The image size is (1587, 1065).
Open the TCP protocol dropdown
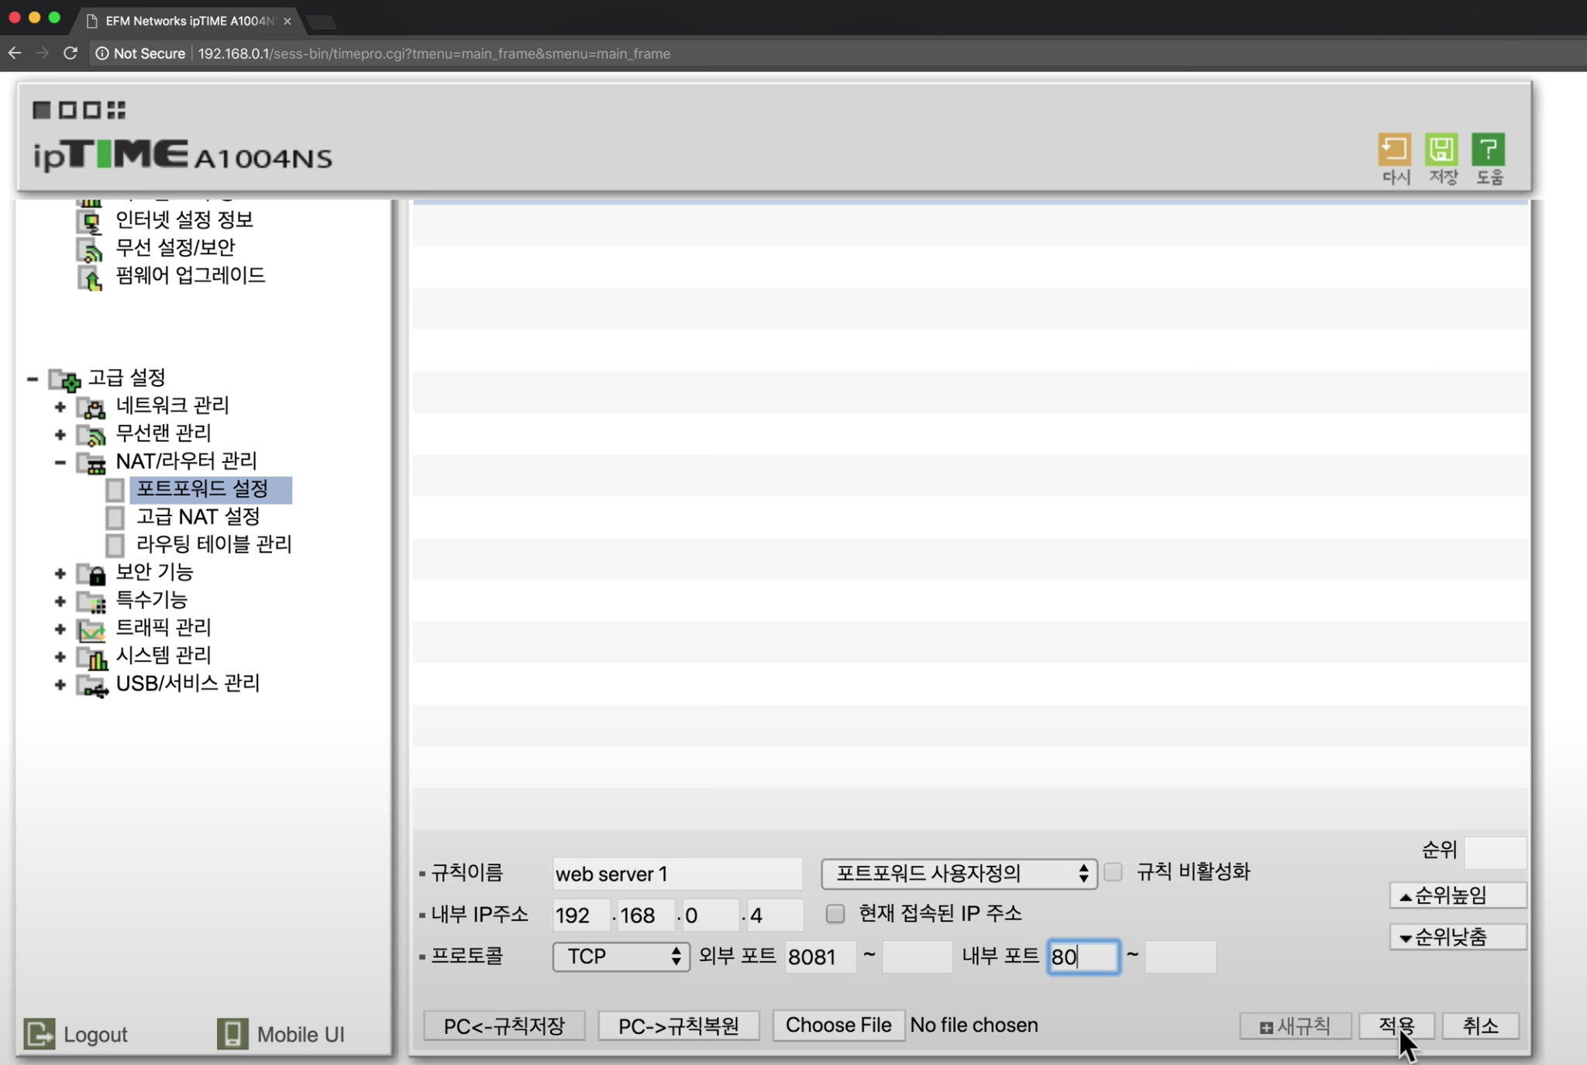(621, 956)
